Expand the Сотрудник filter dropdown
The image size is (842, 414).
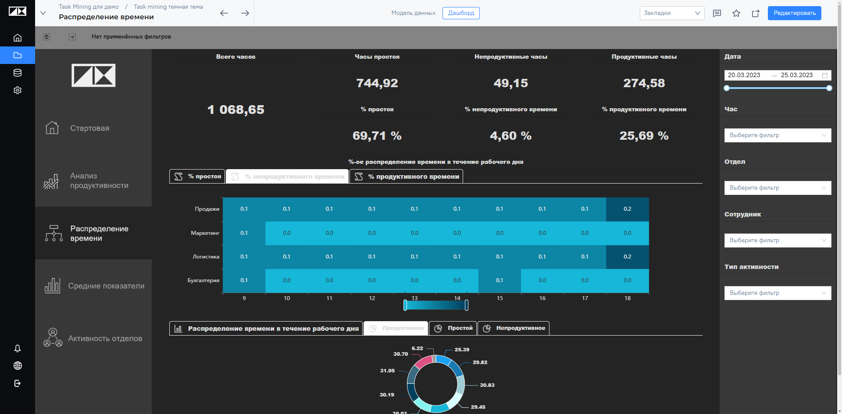coord(778,241)
